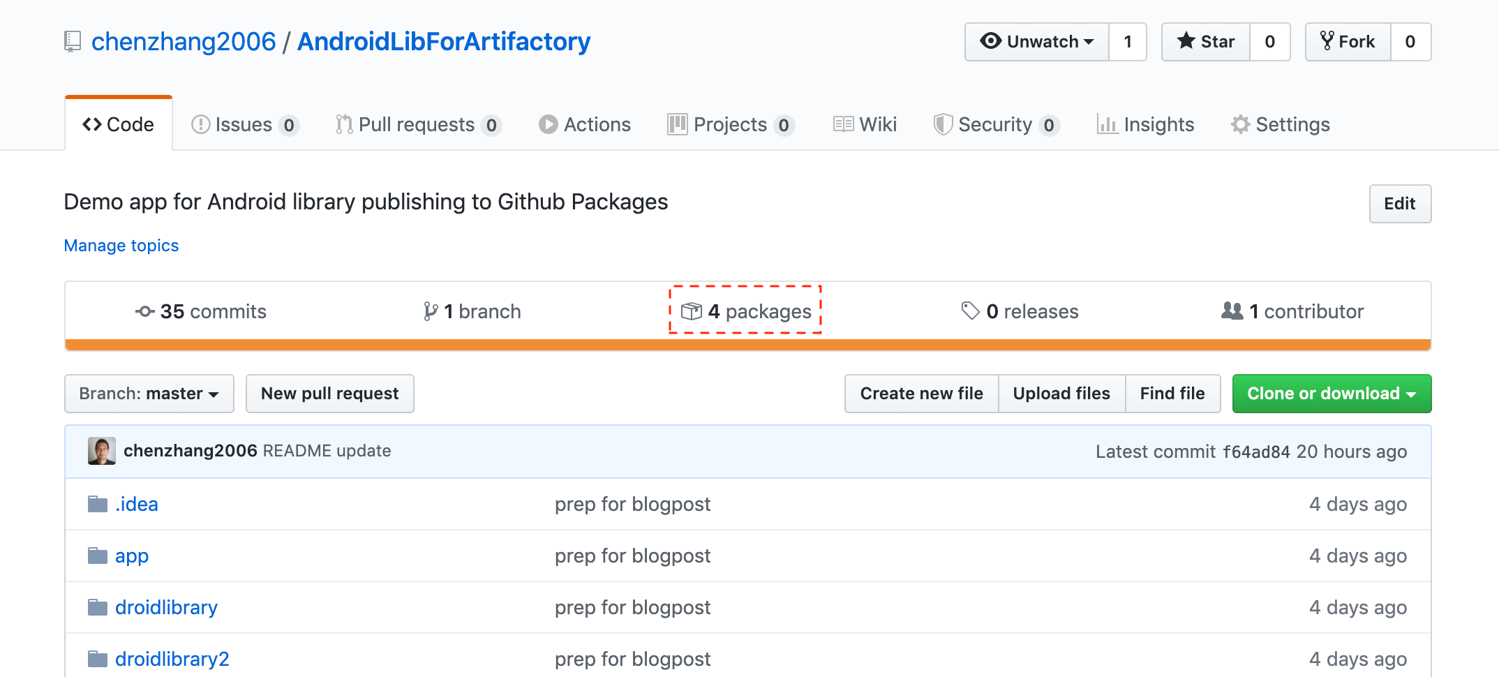Switch to the Issues tab
The width and height of the screenshot is (1499, 677).
point(244,124)
